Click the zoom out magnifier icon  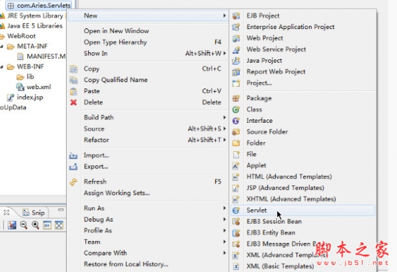tap(24, 225)
